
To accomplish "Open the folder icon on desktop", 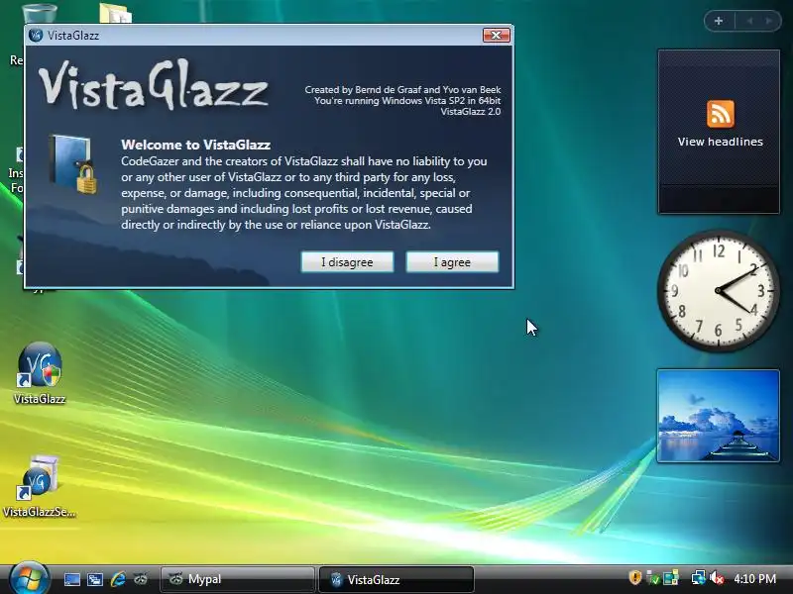I will pos(115,13).
